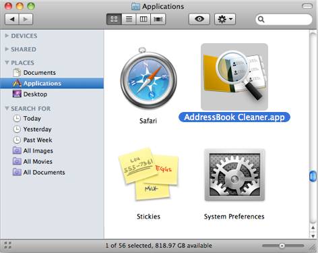Click the scroll down arrow
318x253 pixels.
(x=313, y=236)
